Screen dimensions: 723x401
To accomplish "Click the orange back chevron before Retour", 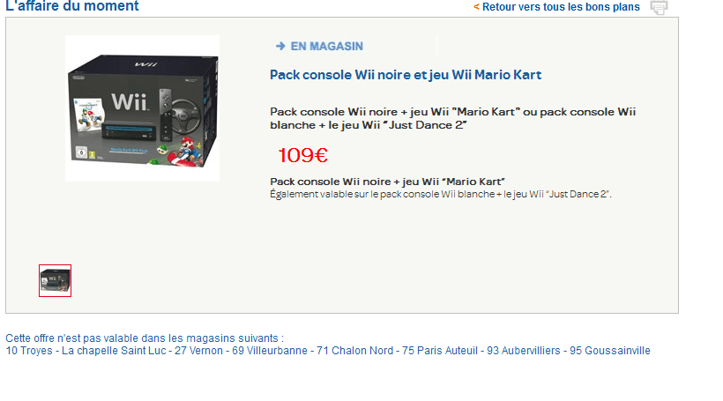I will pos(476,7).
